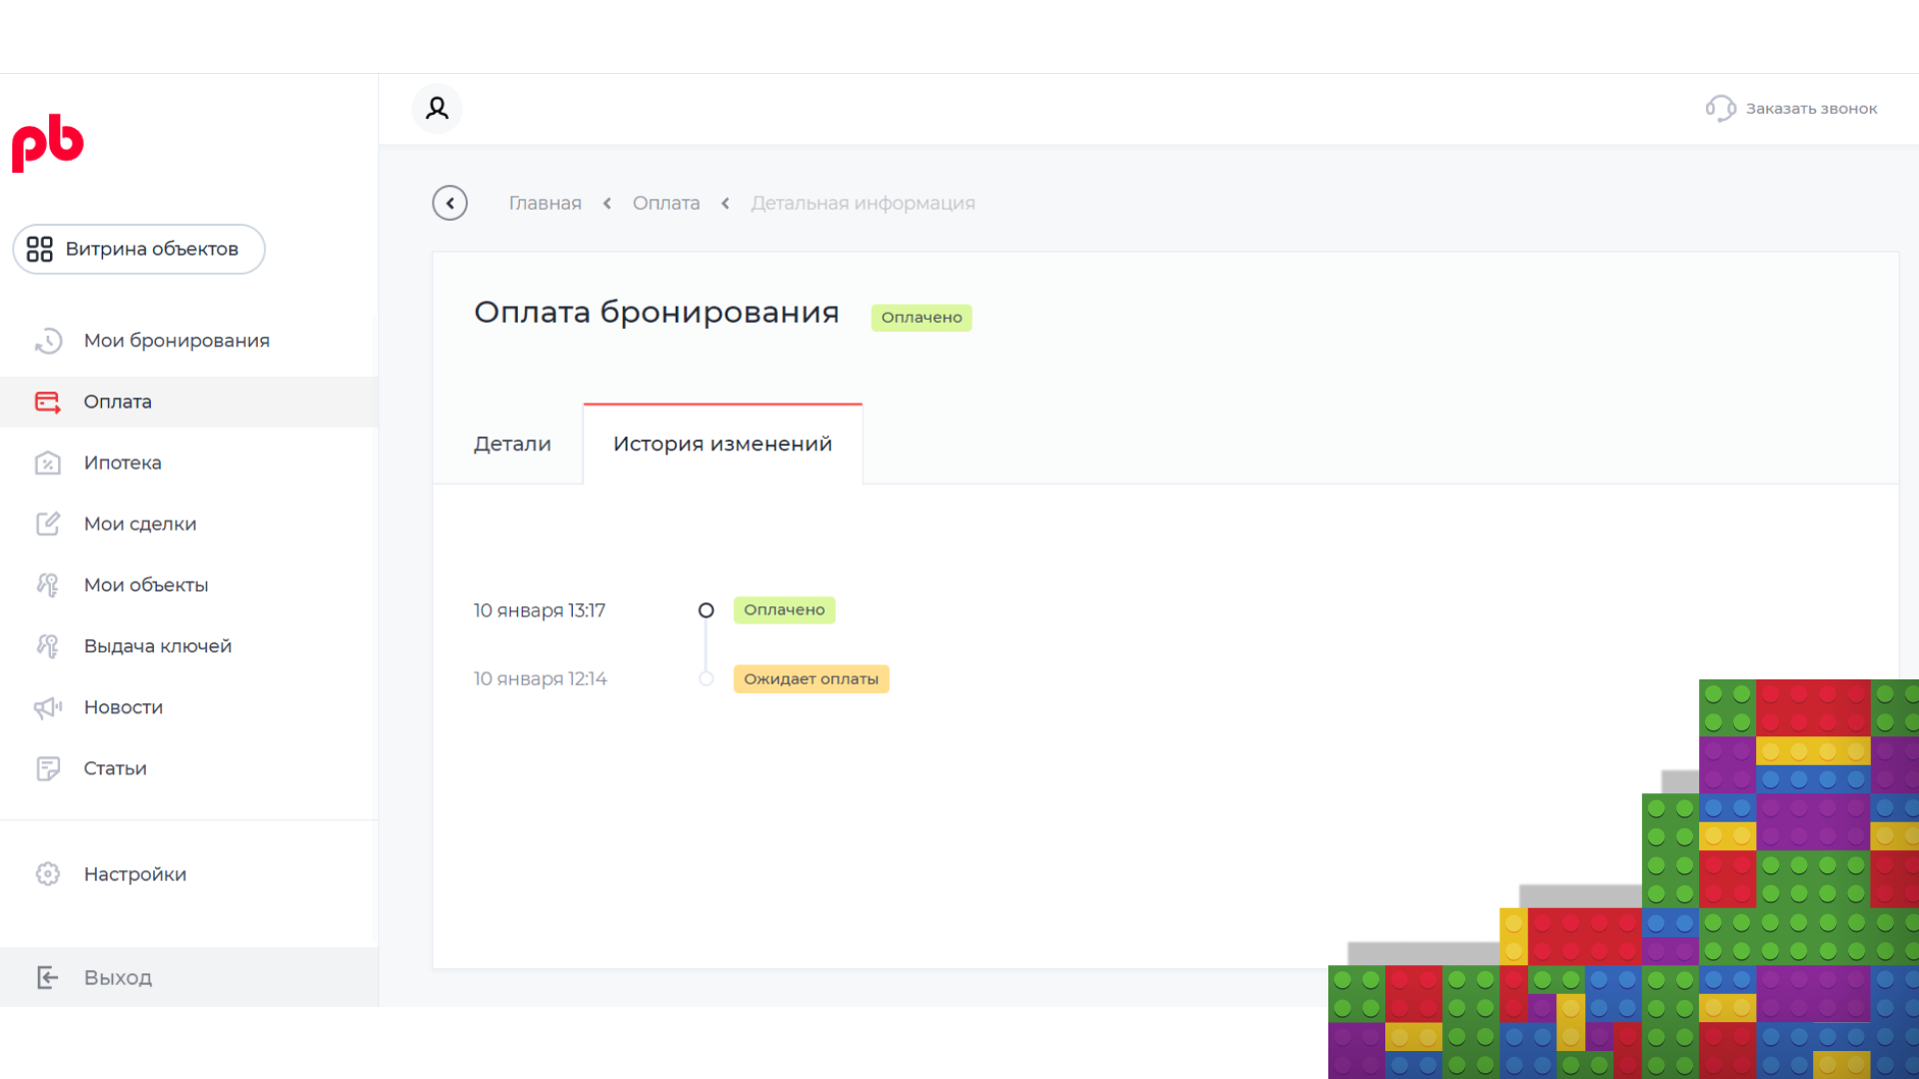The image size is (1919, 1079).
Task: Open the user profile icon
Action: point(437,108)
